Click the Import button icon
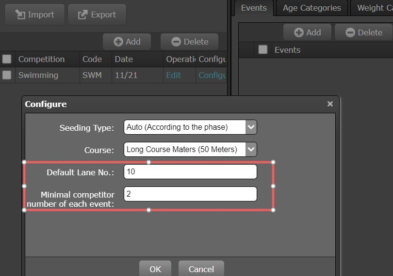This screenshot has height=276, width=393. (20, 15)
